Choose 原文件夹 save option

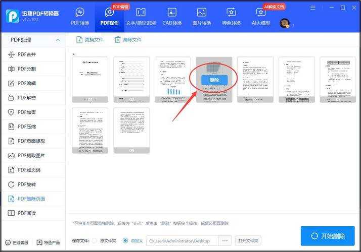click(x=95, y=241)
